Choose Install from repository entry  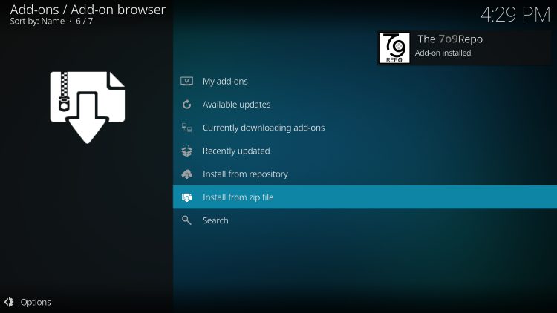(x=365, y=174)
